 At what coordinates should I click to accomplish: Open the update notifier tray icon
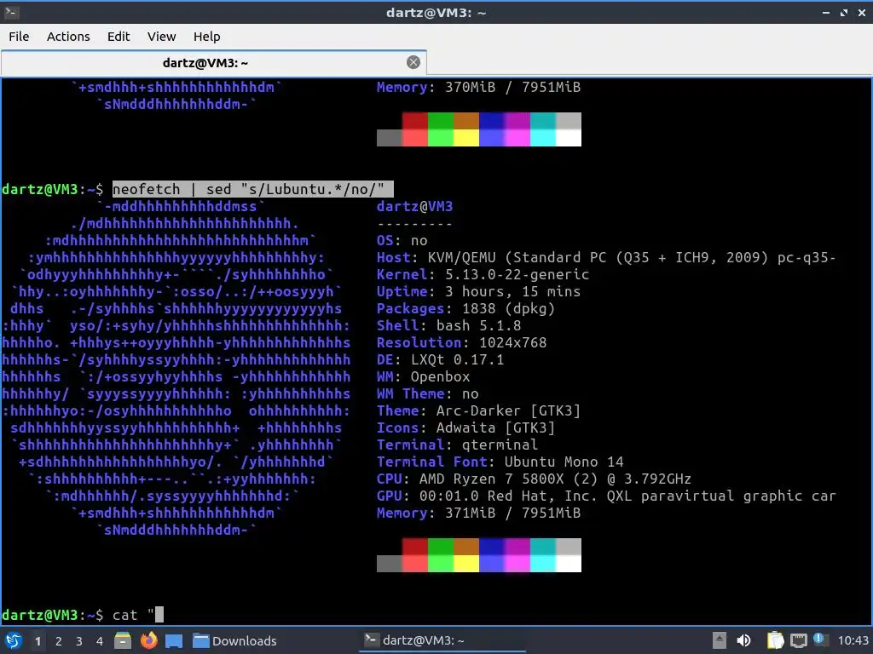[x=820, y=640]
